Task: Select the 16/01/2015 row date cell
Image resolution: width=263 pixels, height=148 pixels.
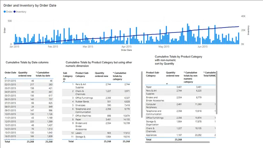Action: pyautogui.click(x=10, y=136)
